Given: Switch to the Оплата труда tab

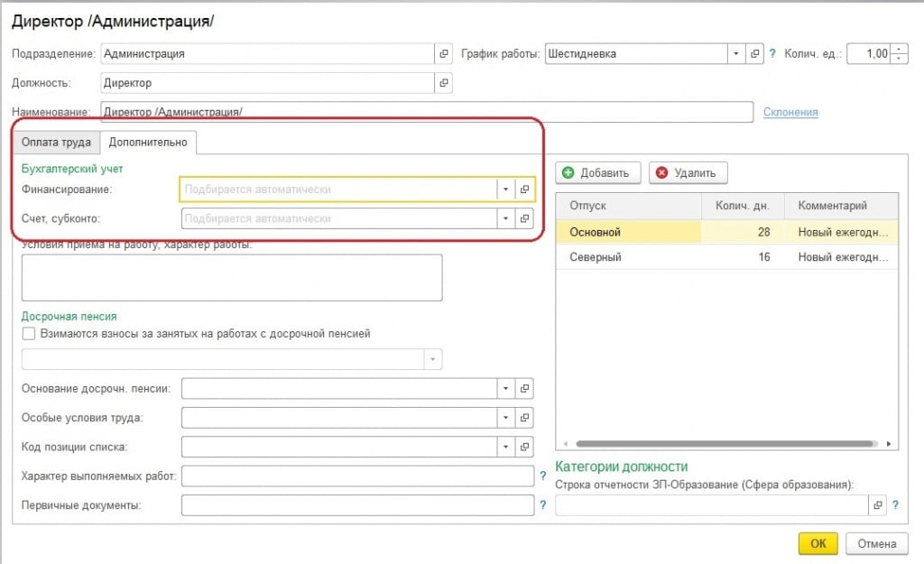Looking at the screenshot, I should pos(56,142).
